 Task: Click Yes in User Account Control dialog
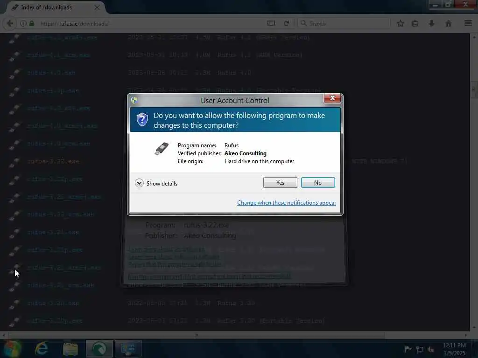[x=280, y=183]
